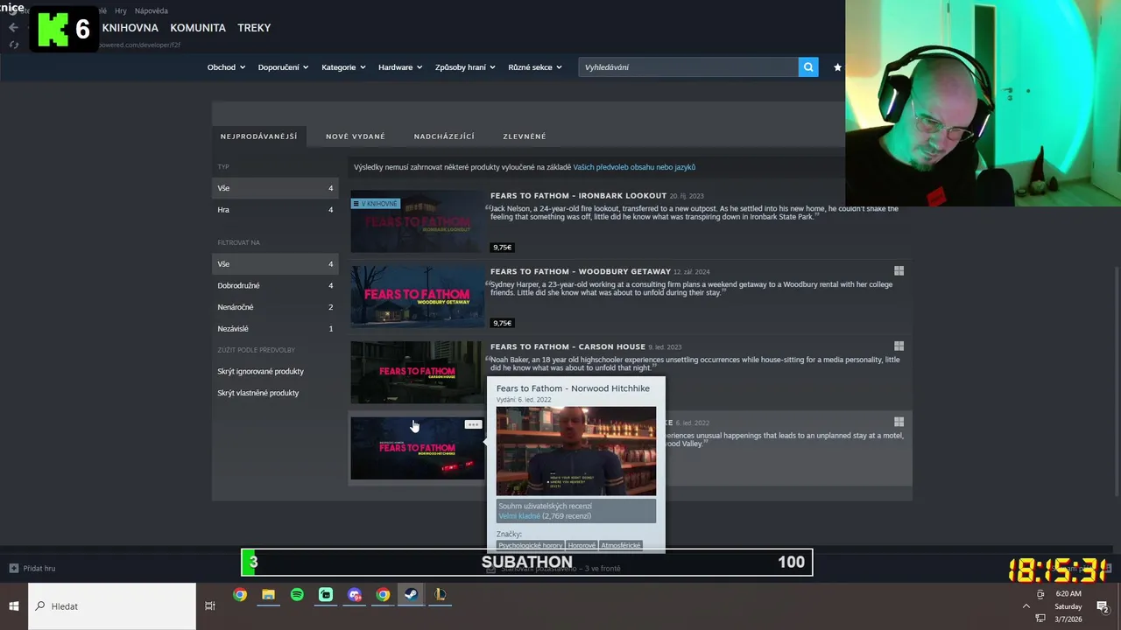This screenshot has width=1121, height=630.
Task: Switch to the Nově vydané tab
Action: 356,136
